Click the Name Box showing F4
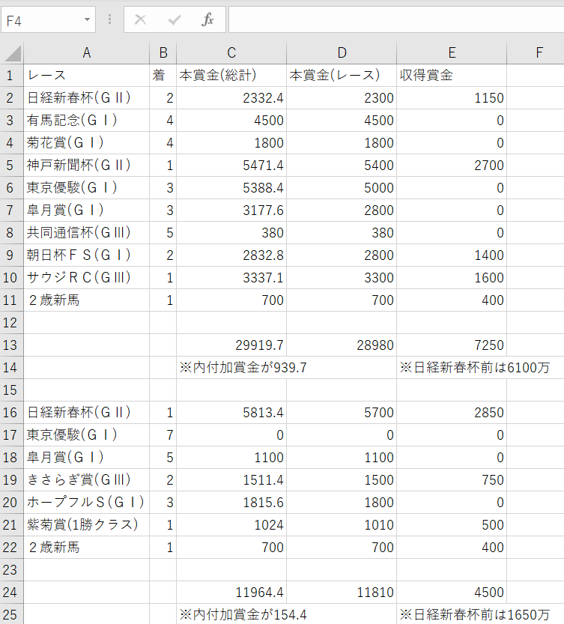The height and width of the screenshot is (624, 564). point(48,19)
